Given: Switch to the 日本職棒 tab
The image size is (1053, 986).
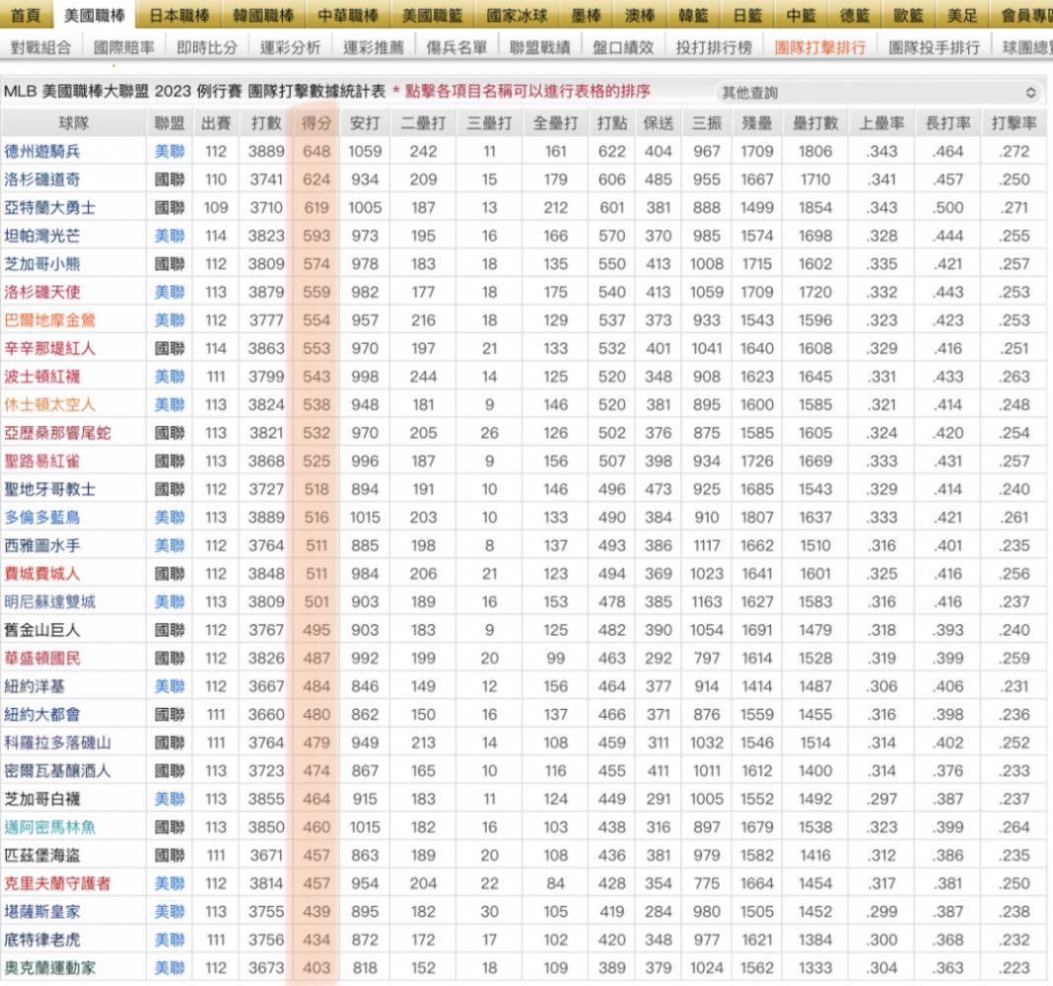Looking at the screenshot, I should (179, 15).
